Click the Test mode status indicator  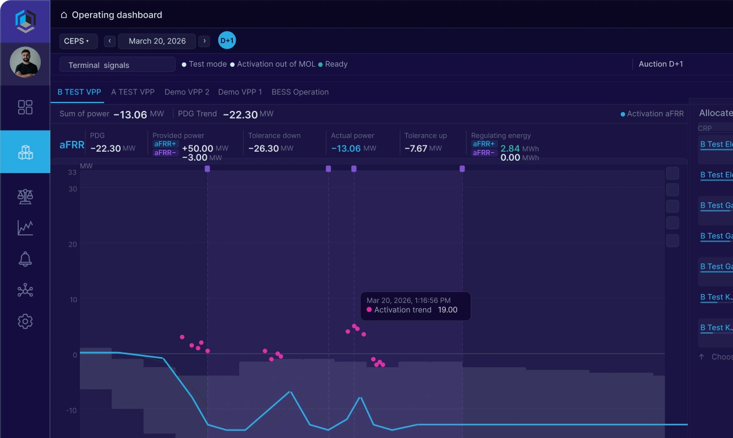[x=204, y=64]
